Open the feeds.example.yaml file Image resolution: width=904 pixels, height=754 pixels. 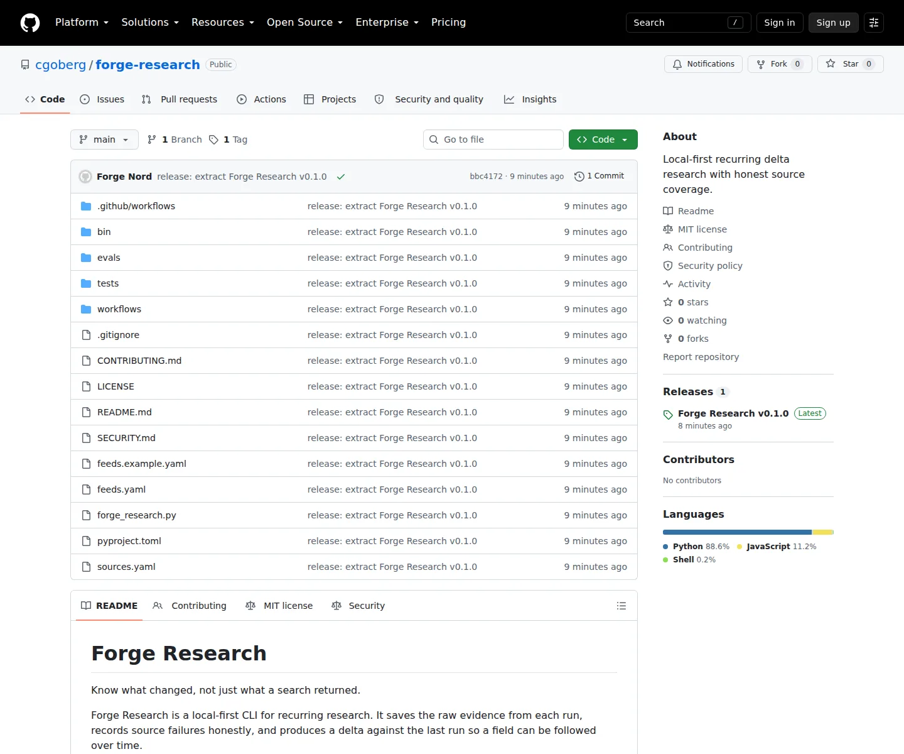tap(142, 464)
